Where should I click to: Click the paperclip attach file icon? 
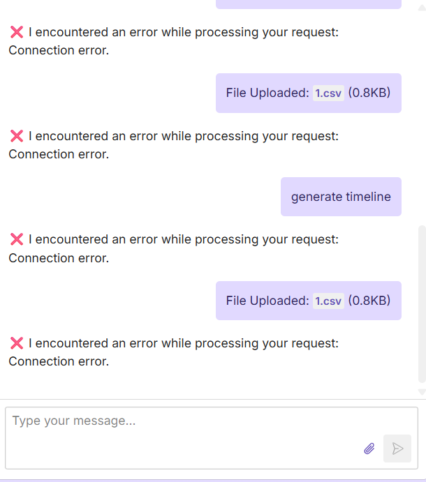click(369, 449)
